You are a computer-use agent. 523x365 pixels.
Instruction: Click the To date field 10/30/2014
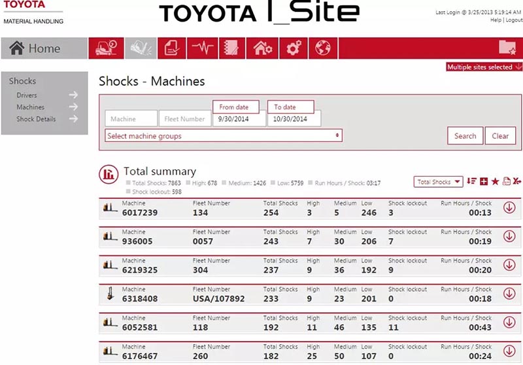[x=294, y=119]
